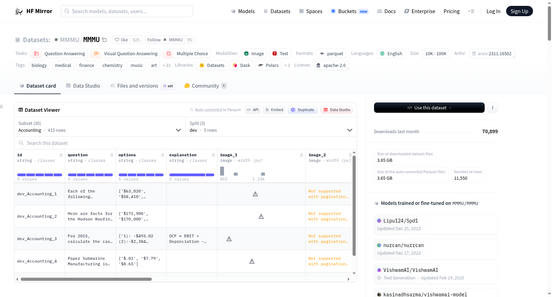The image size is (552, 297).
Task: Click the arxiv:2311.16502 tag
Action: pyautogui.click(x=492, y=54)
